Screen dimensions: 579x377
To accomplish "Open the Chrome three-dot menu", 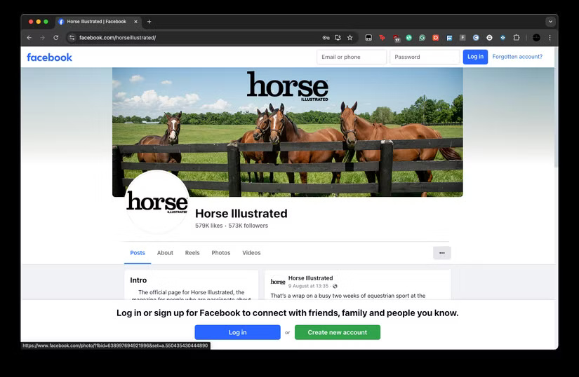I will tap(550, 38).
